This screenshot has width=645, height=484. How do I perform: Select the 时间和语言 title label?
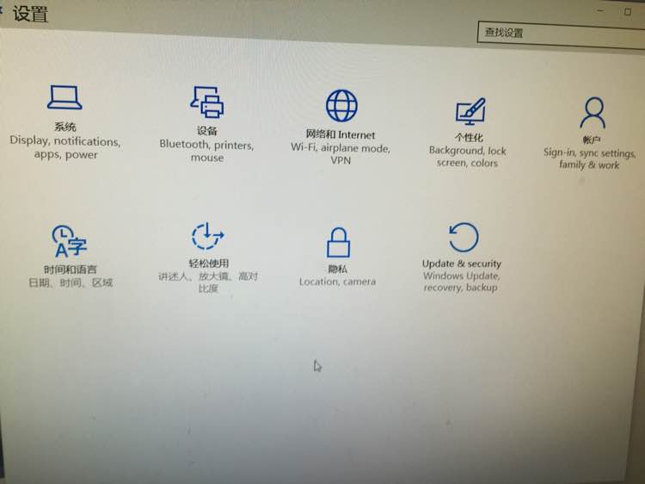[x=71, y=270]
